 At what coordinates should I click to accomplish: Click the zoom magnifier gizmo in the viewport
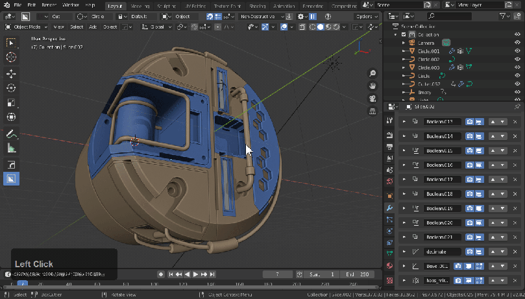373,73
